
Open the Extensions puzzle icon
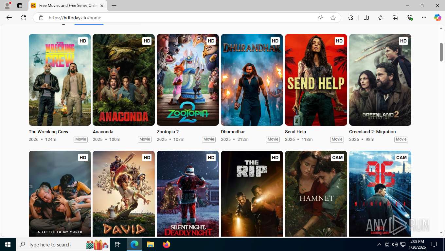tap(350, 18)
